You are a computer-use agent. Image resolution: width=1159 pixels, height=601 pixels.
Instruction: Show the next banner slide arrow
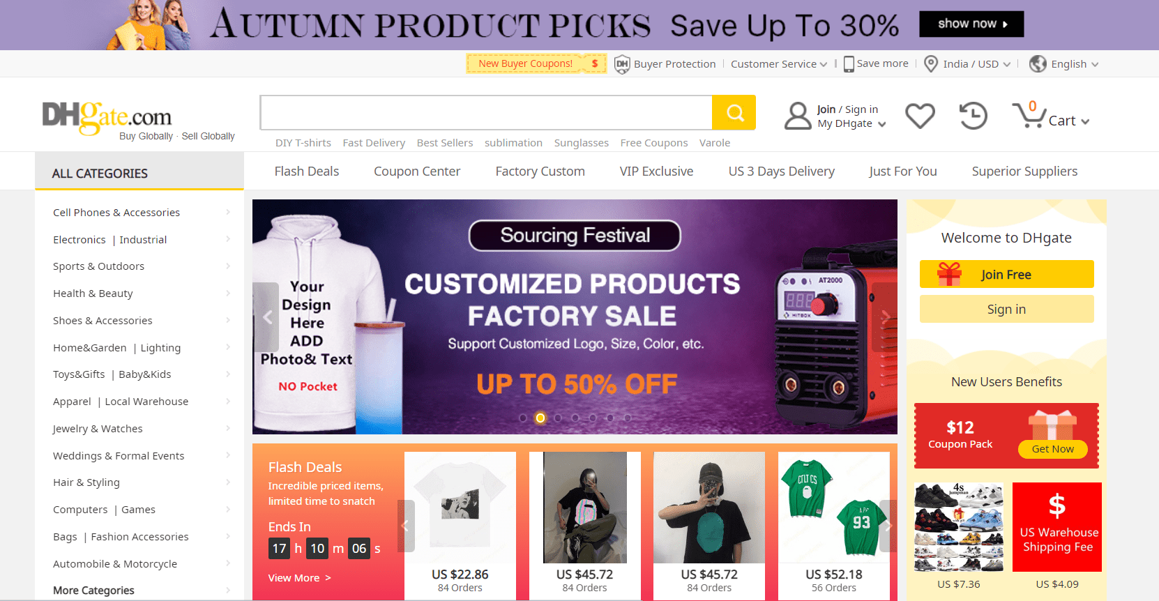pos(885,317)
